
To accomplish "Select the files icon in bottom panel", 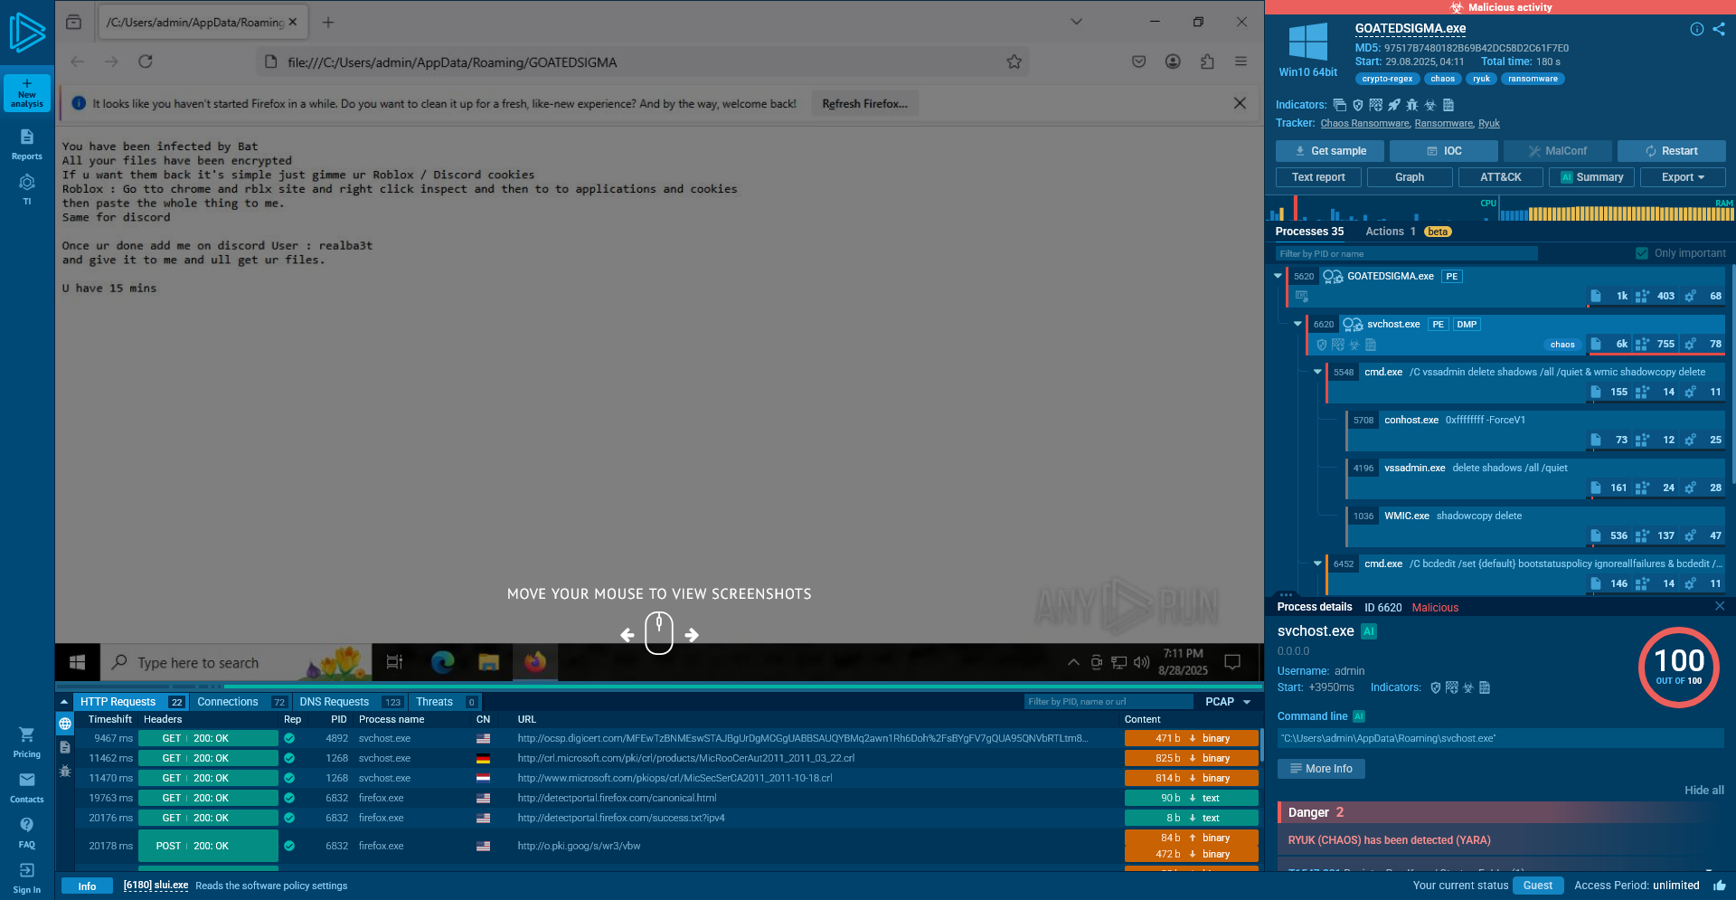I will [x=65, y=747].
